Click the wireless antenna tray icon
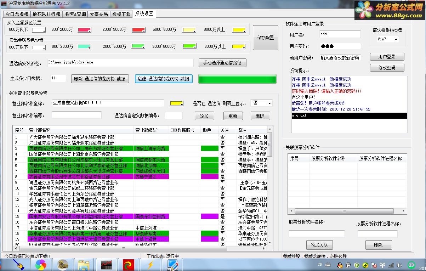 coord(382,265)
